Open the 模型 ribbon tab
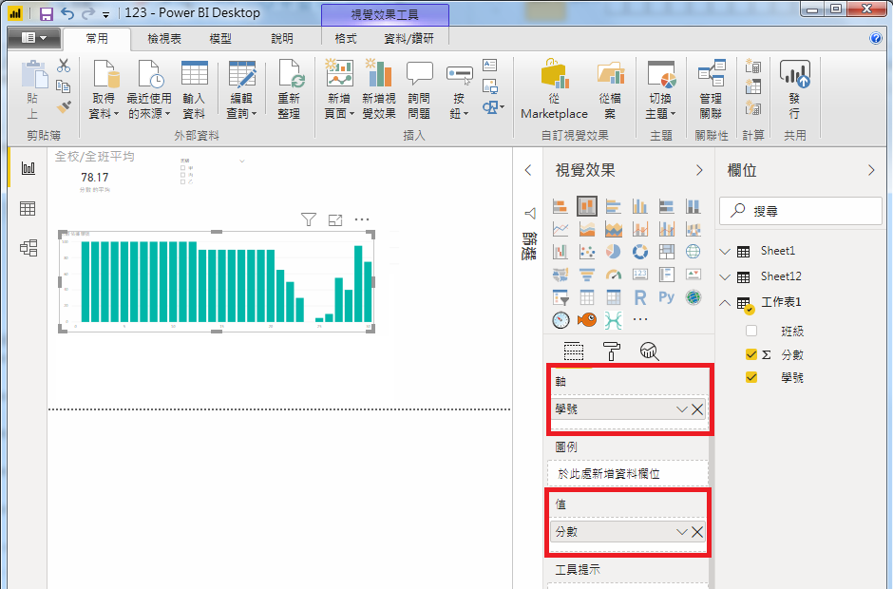 coord(220,39)
